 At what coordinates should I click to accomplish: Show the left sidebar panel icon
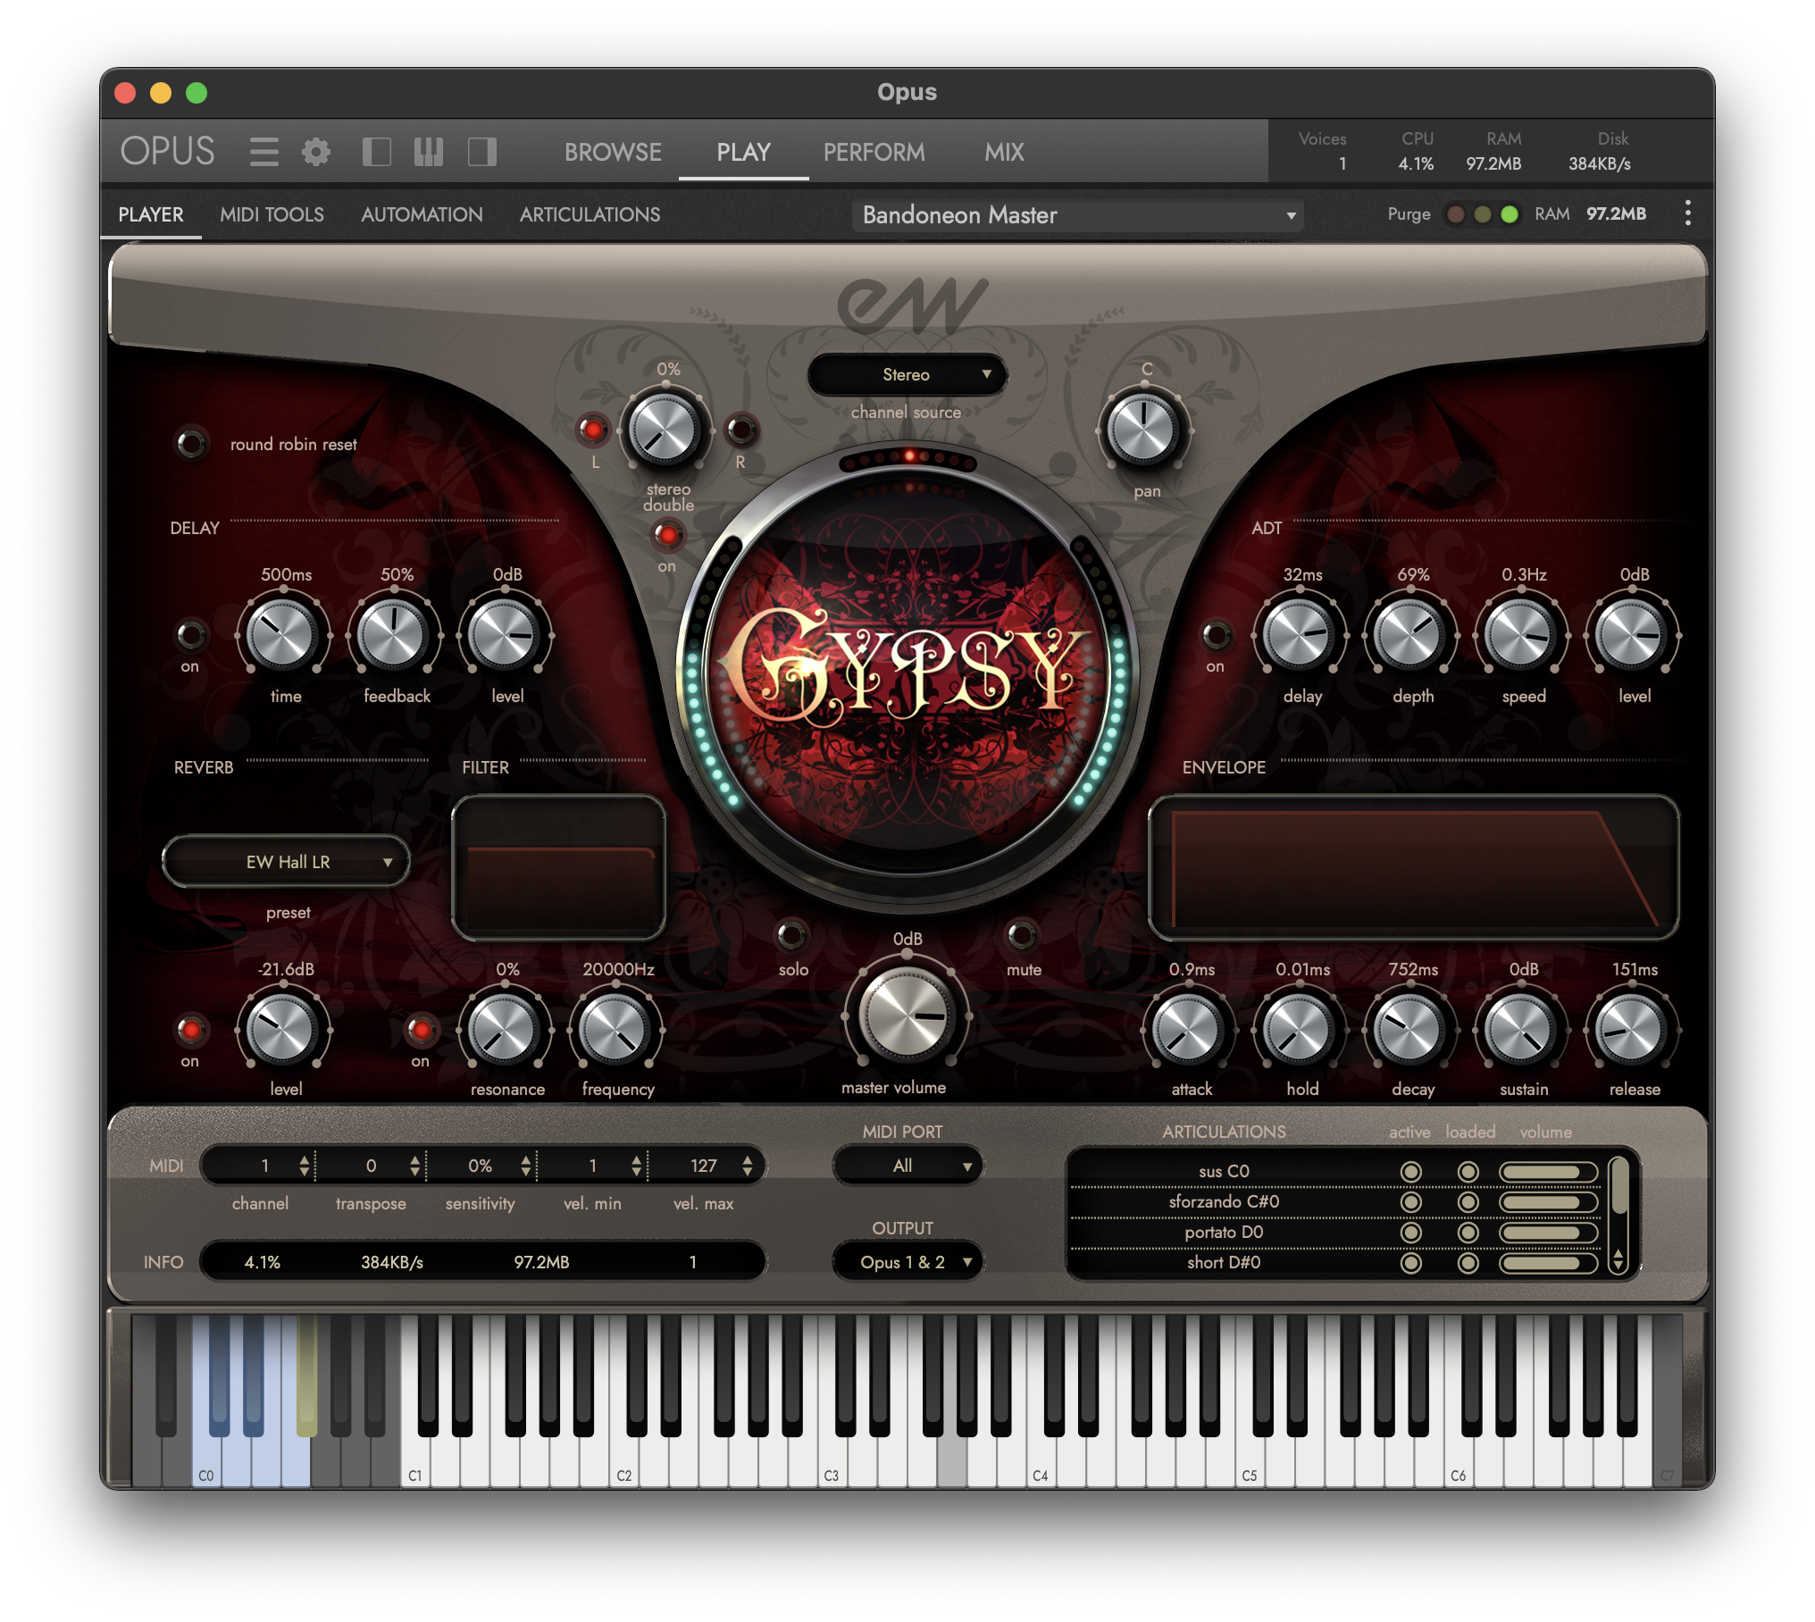(377, 152)
